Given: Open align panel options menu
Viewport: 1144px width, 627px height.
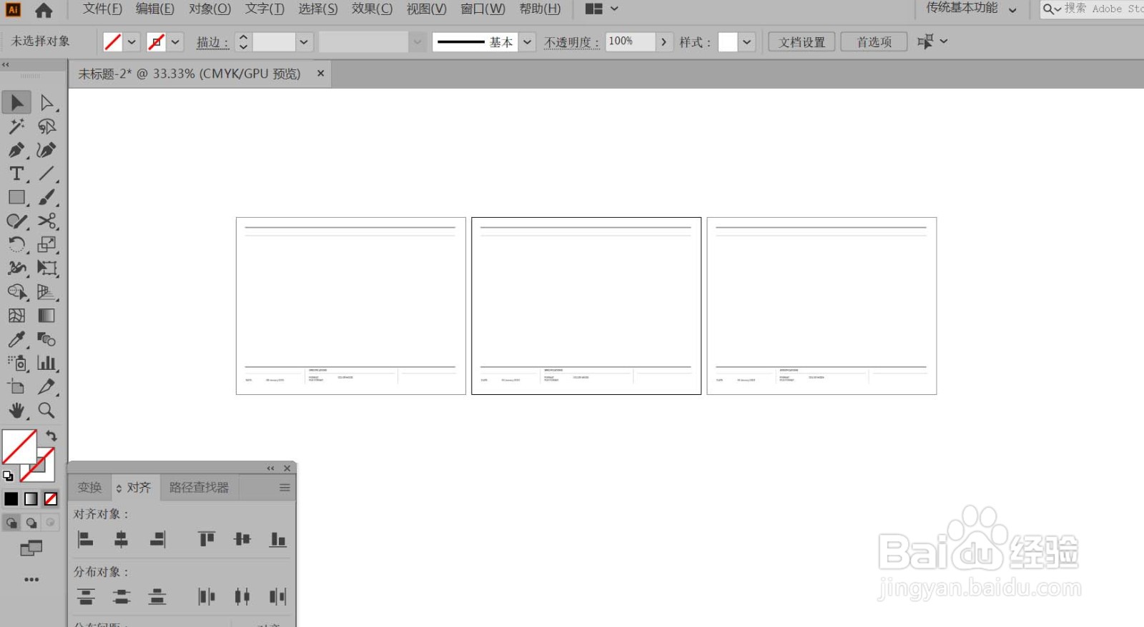Looking at the screenshot, I should click(x=285, y=488).
